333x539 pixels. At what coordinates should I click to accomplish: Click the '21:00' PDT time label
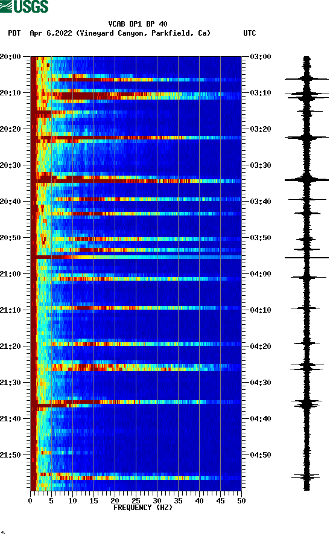click(10, 274)
